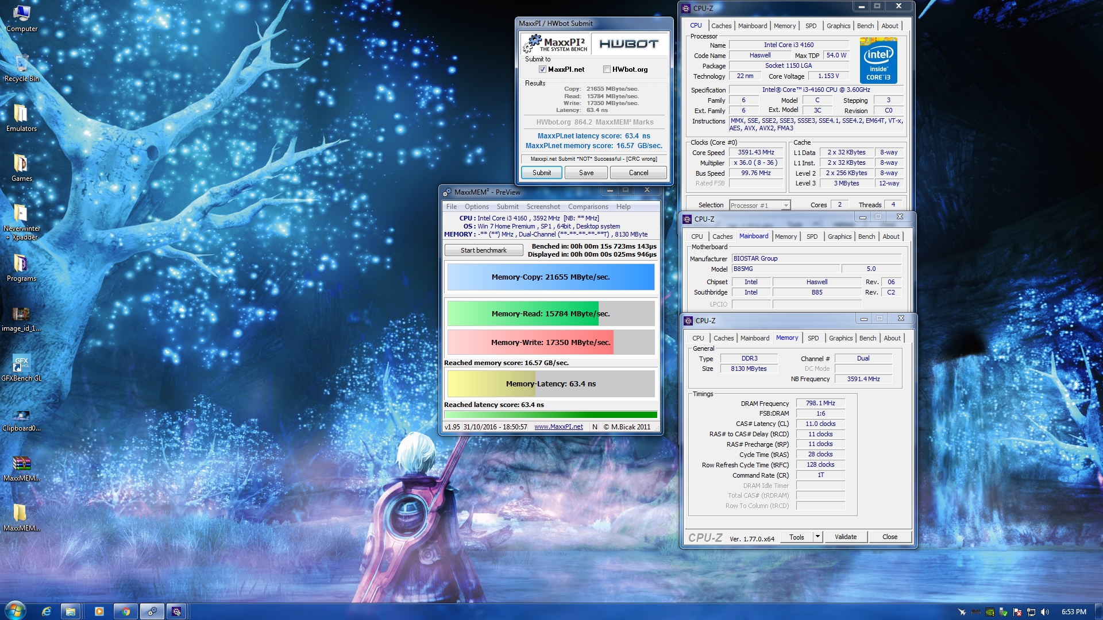
Task: Open the MaxxMEM WinRAR archive icon
Action: [21, 468]
